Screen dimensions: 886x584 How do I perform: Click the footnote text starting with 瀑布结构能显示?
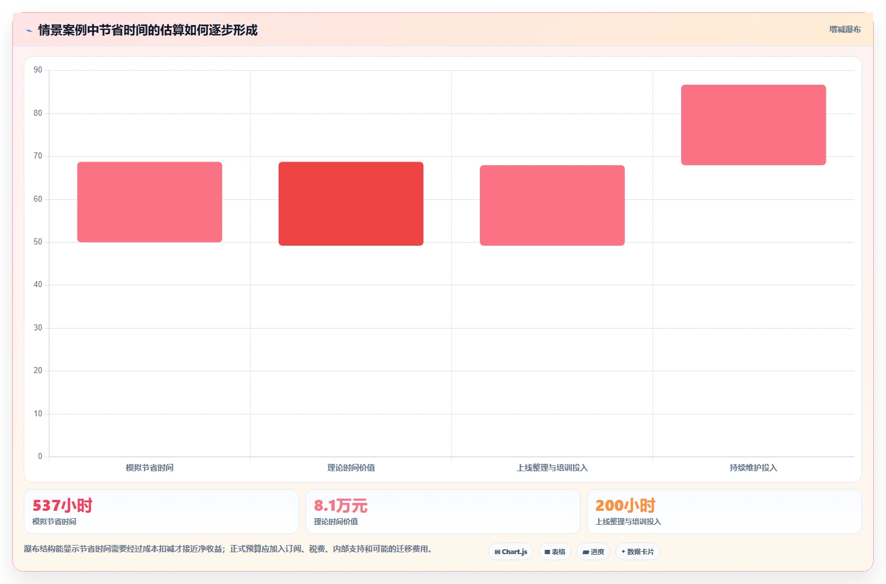click(228, 549)
